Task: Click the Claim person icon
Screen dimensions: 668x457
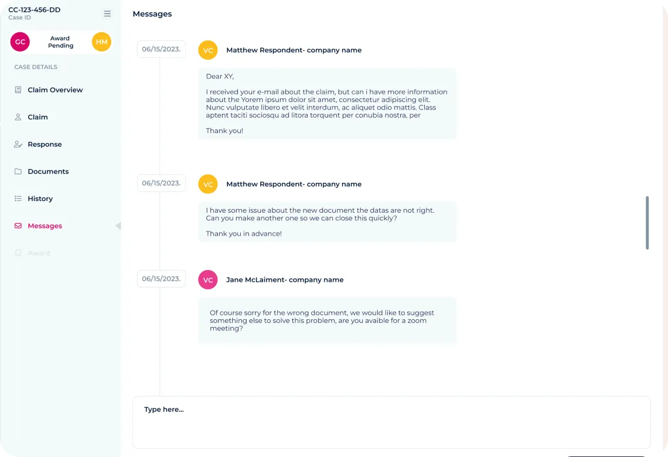Action: click(x=18, y=117)
